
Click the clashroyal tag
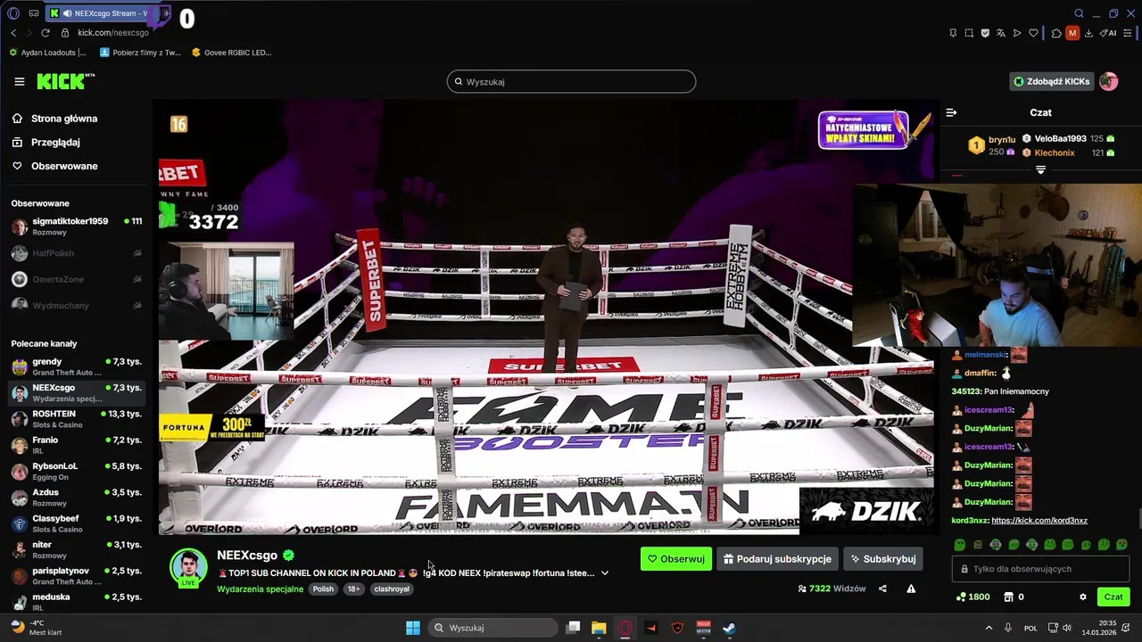coord(392,588)
